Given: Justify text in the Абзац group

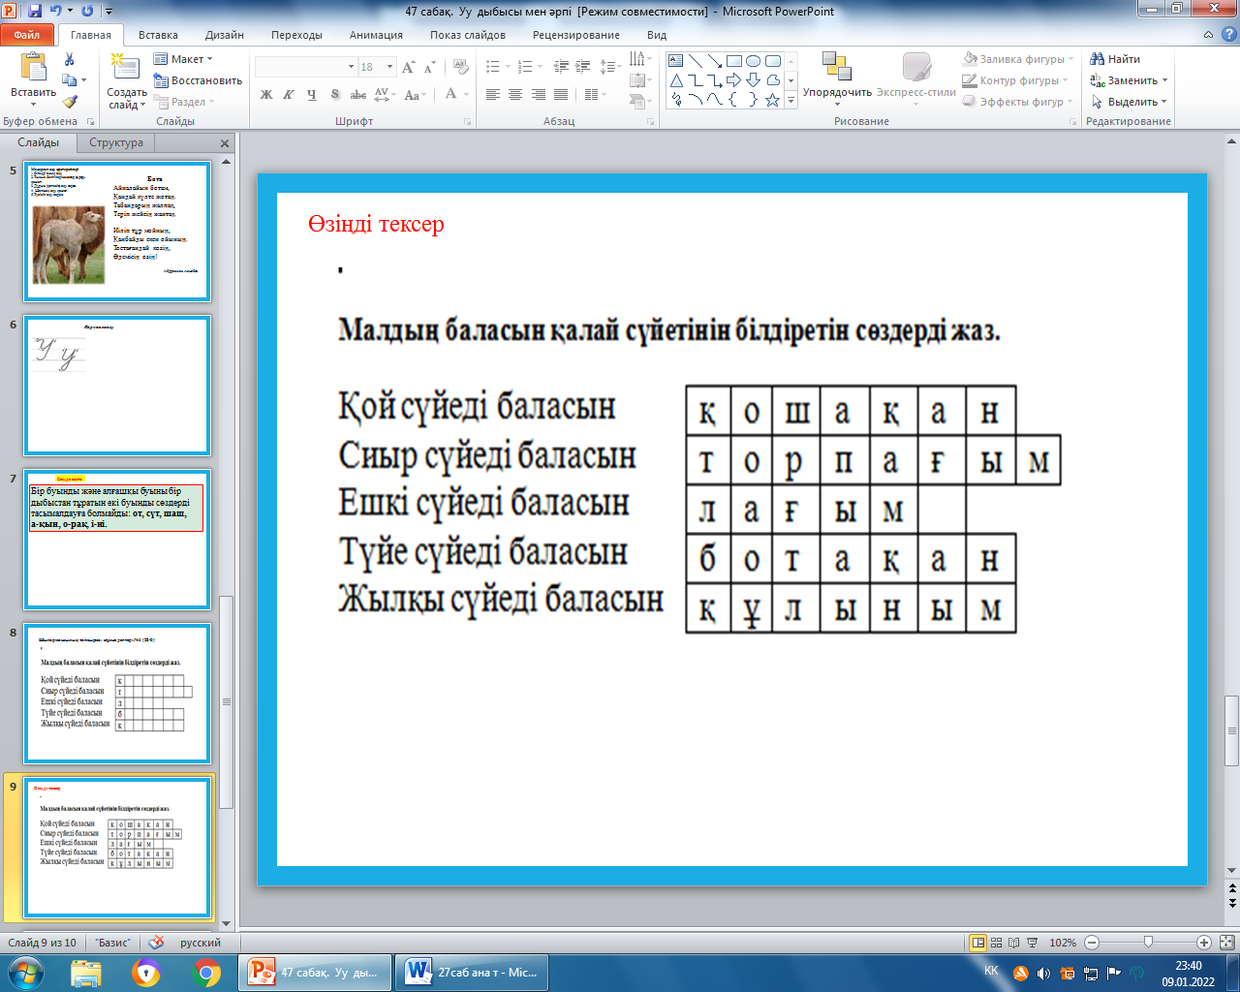Looking at the screenshot, I should [560, 95].
